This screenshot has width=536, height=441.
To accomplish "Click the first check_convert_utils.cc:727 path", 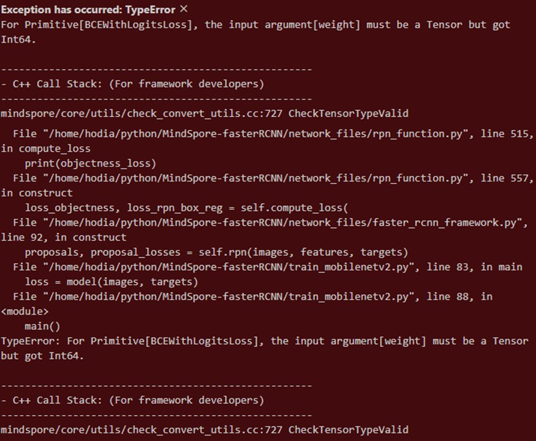I will coord(204,114).
